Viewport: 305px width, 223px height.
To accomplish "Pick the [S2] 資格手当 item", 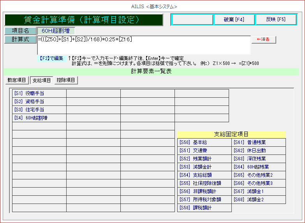I will pyautogui.click(x=39, y=102).
